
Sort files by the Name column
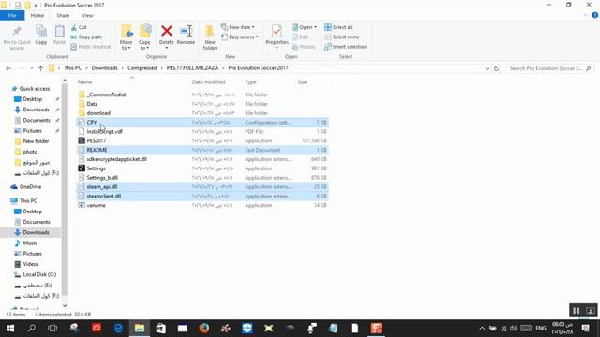click(x=84, y=82)
